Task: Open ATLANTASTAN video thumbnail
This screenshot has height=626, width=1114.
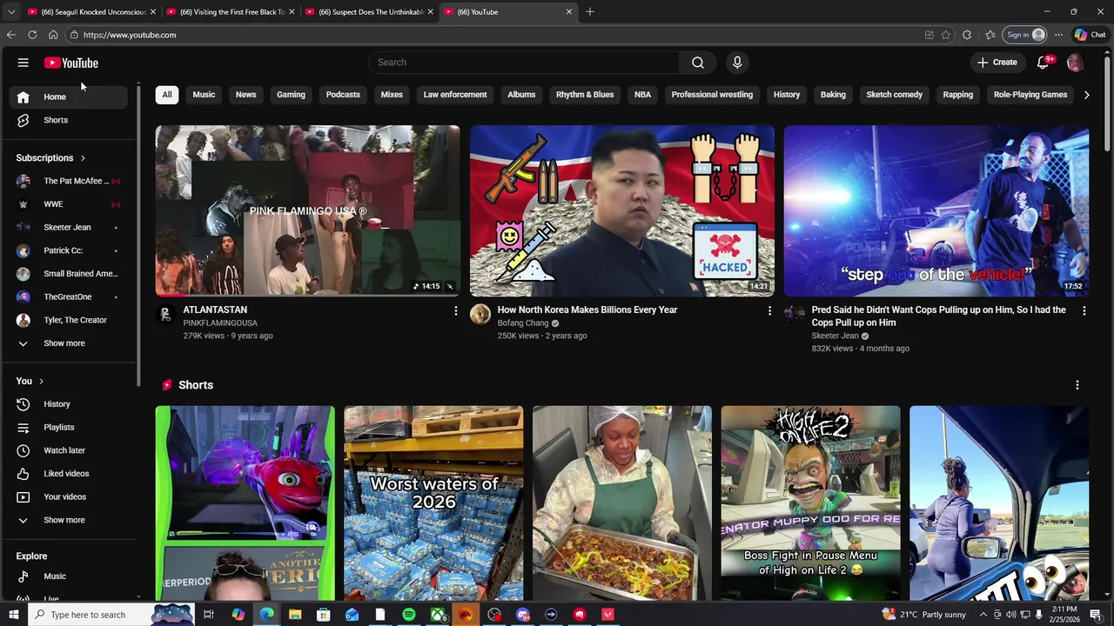Action: pyautogui.click(x=308, y=211)
